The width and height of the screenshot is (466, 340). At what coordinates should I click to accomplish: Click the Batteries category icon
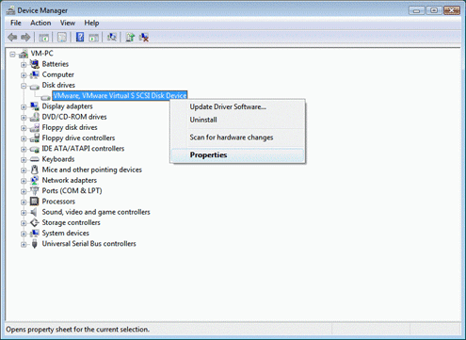[x=35, y=64]
